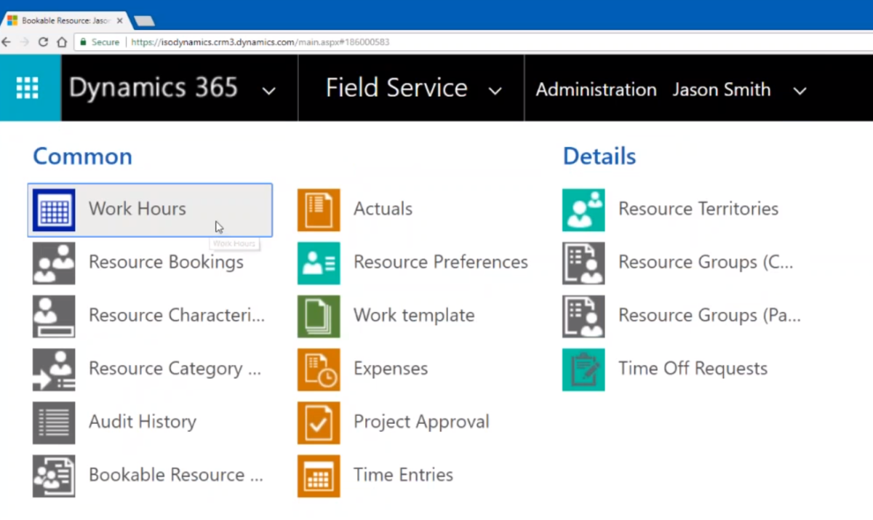Open the Jason Smith record breadcrumb
Viewport: 873px width, 520px height.
pyautogui.click(x=721, y=89)
